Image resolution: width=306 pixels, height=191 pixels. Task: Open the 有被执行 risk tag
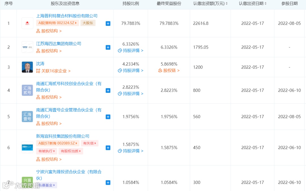[46, 151]
